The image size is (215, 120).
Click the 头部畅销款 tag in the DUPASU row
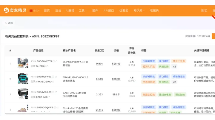[x=149, y=61]
